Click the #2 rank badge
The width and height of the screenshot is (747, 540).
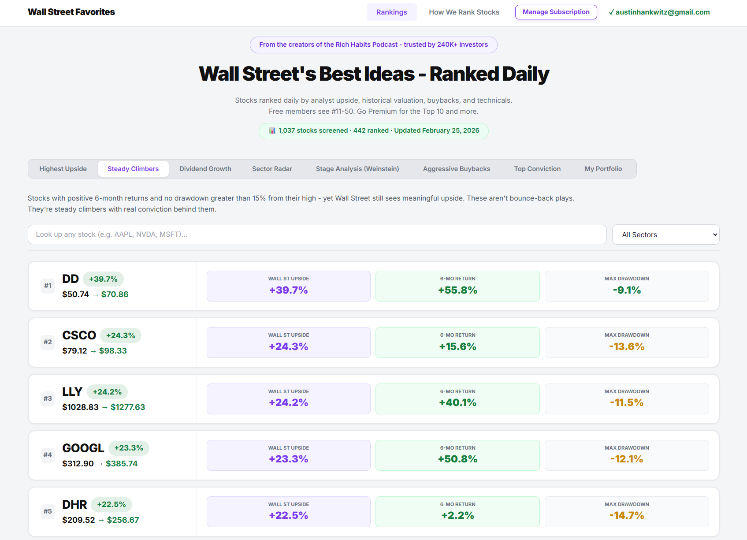[48, 342]
